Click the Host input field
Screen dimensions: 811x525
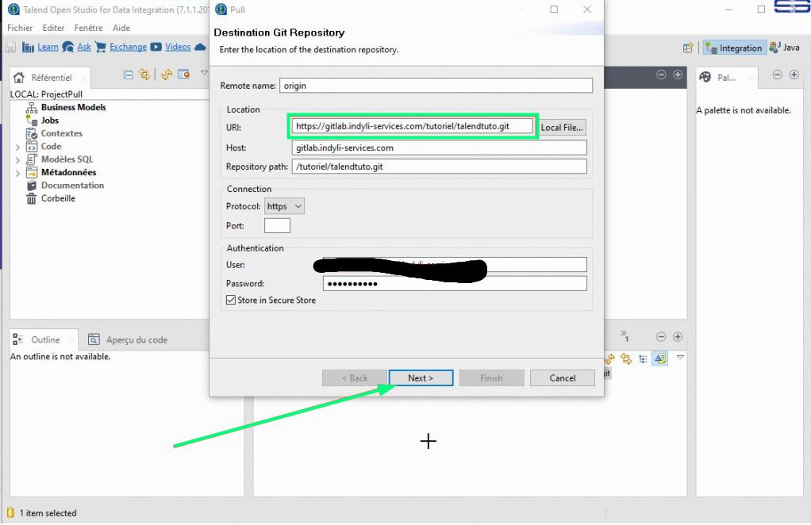pyautogui.click(x=439, y=148)
